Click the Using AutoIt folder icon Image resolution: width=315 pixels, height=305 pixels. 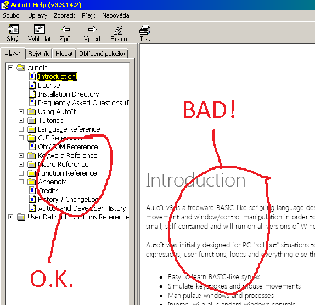coord(31,112)
